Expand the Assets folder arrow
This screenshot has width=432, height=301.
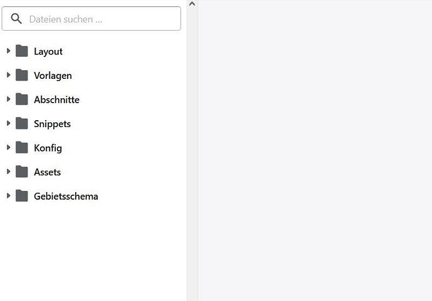coord(8,171)
